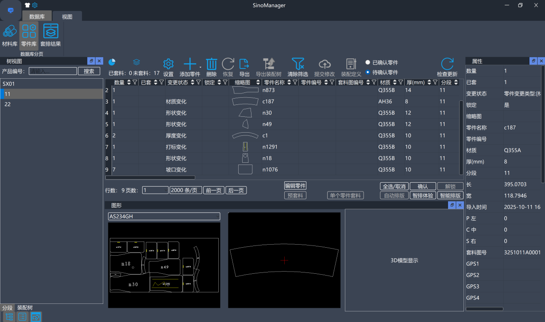
Task: Switch to the 视图 tab
Action: [x=67, y=17]
